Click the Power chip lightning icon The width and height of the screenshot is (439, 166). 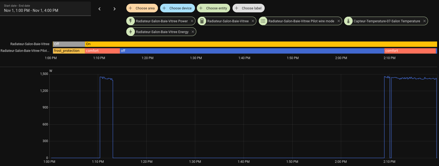[x=131, y=21]
